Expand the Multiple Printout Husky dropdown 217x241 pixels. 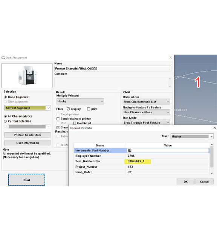[80, 101]
